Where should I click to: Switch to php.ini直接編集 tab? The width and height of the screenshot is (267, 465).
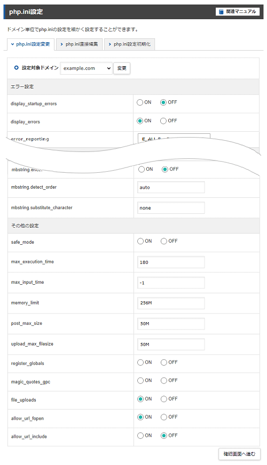79,44
